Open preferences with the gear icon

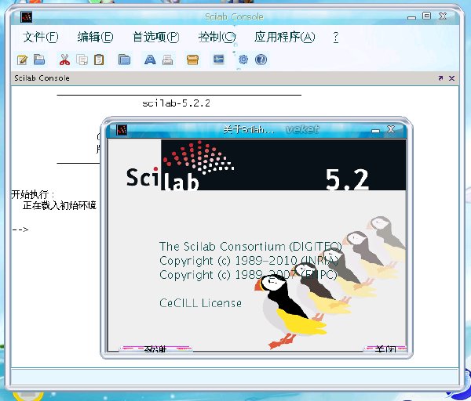(x=243, y=60)
